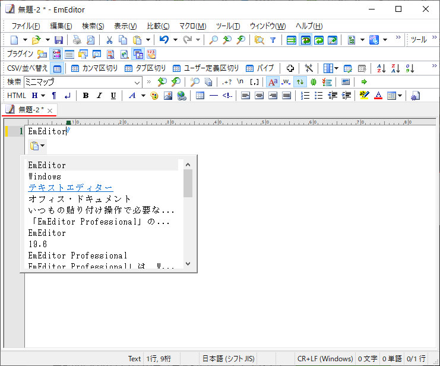Toggle search wrap around arrows option
Screen dimensions: 440x366
[300, 82]
